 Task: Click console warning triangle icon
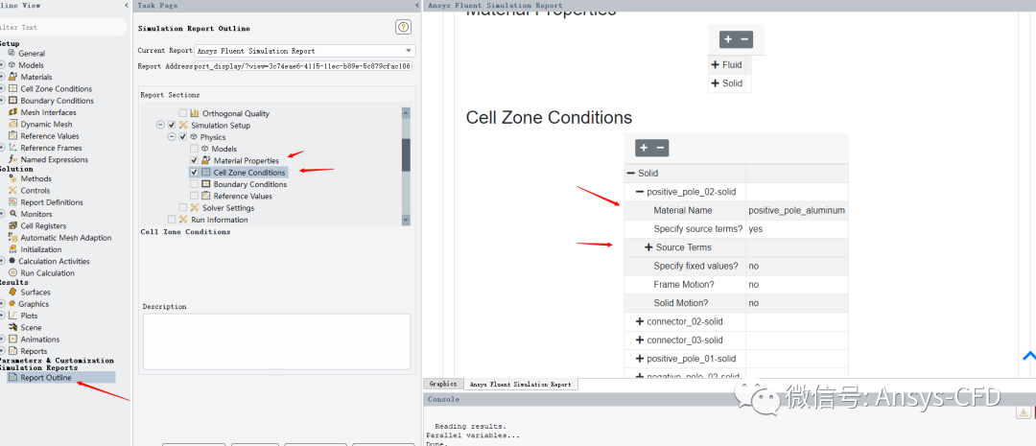pos(1023,412)
